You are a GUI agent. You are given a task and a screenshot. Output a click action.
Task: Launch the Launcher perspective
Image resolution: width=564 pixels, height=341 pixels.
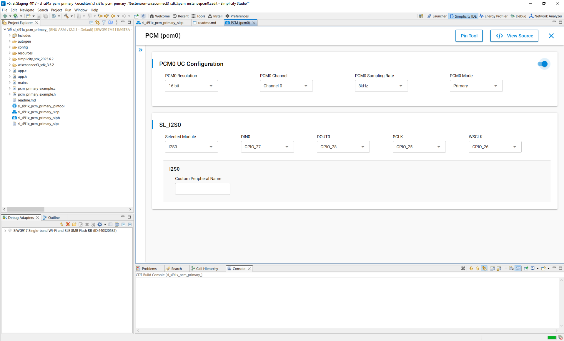pos(437,16)
